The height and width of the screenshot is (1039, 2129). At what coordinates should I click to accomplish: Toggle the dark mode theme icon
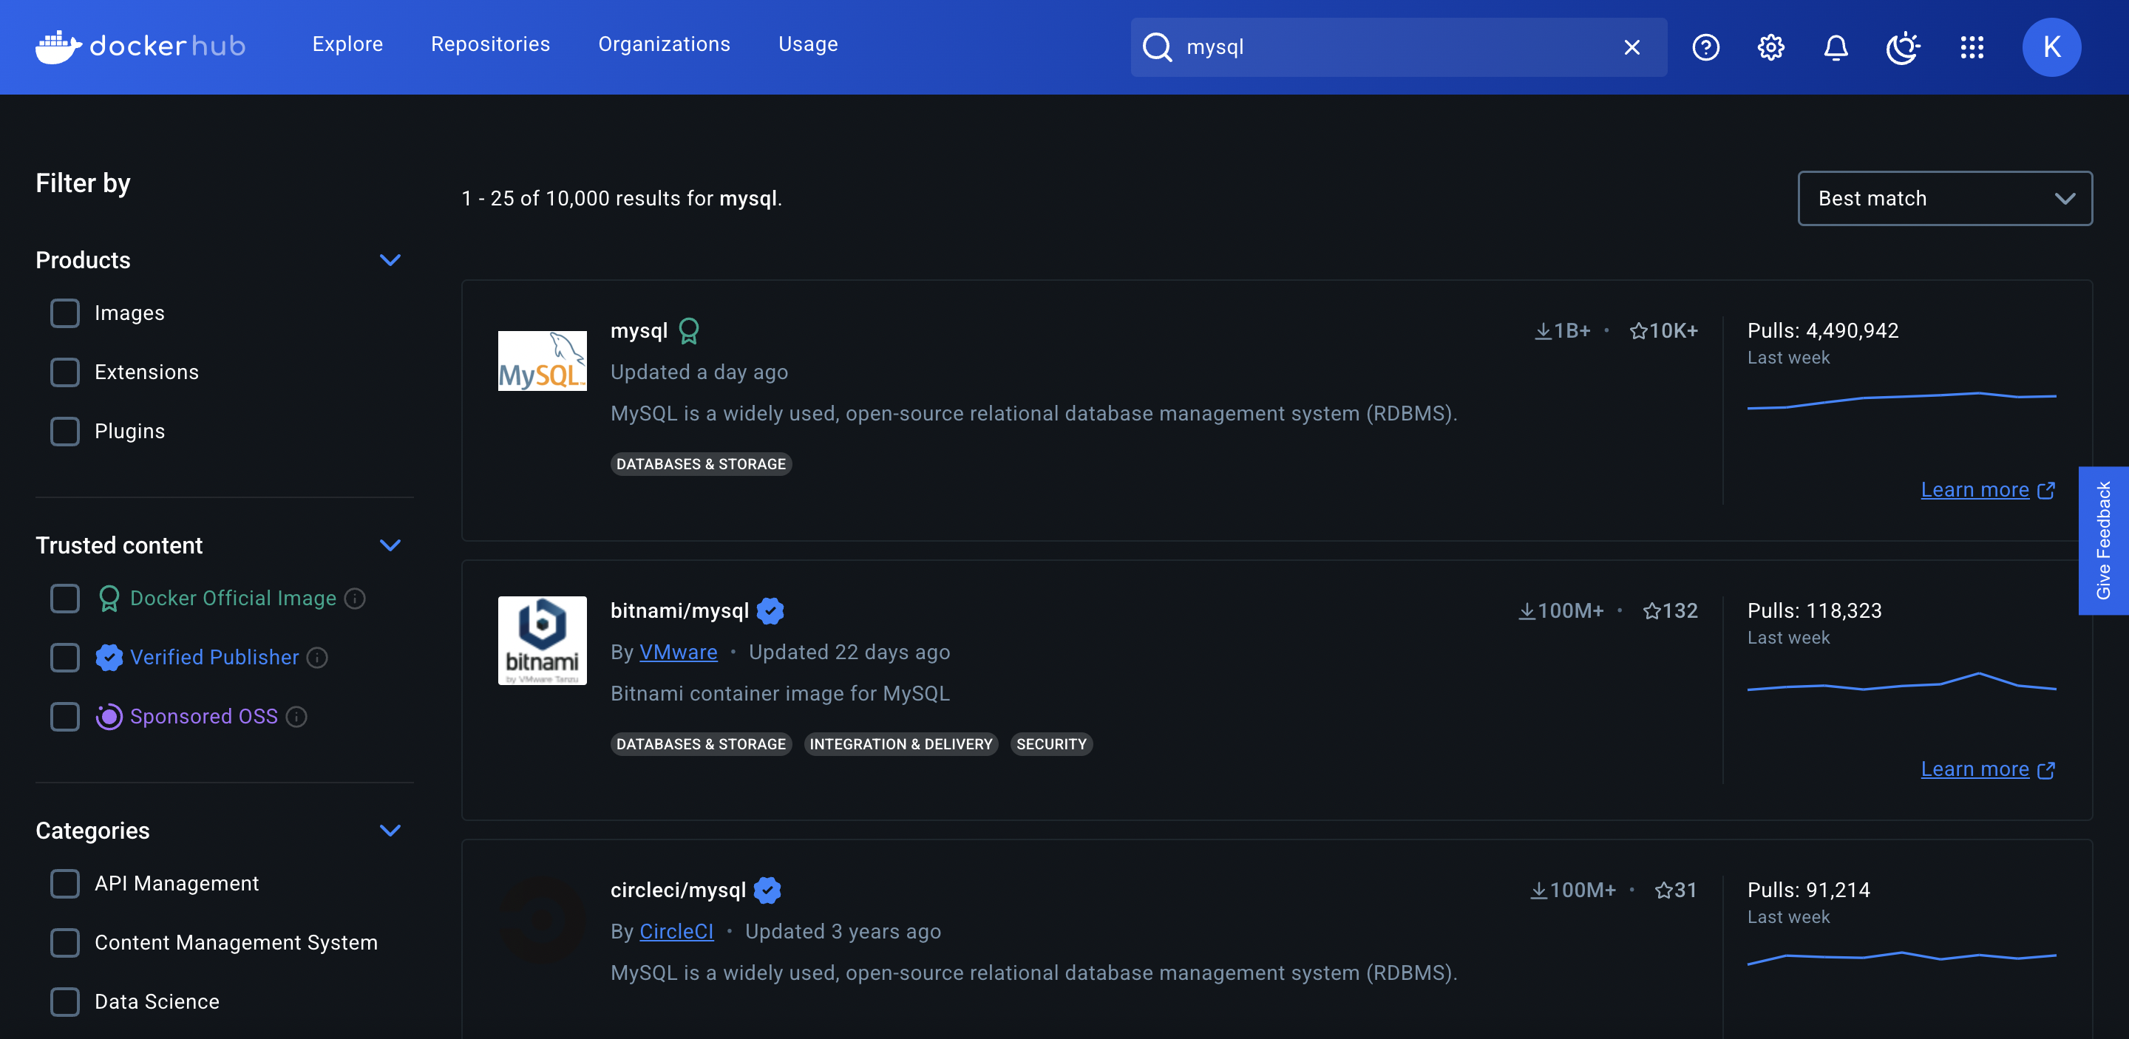coord(1903,47)
